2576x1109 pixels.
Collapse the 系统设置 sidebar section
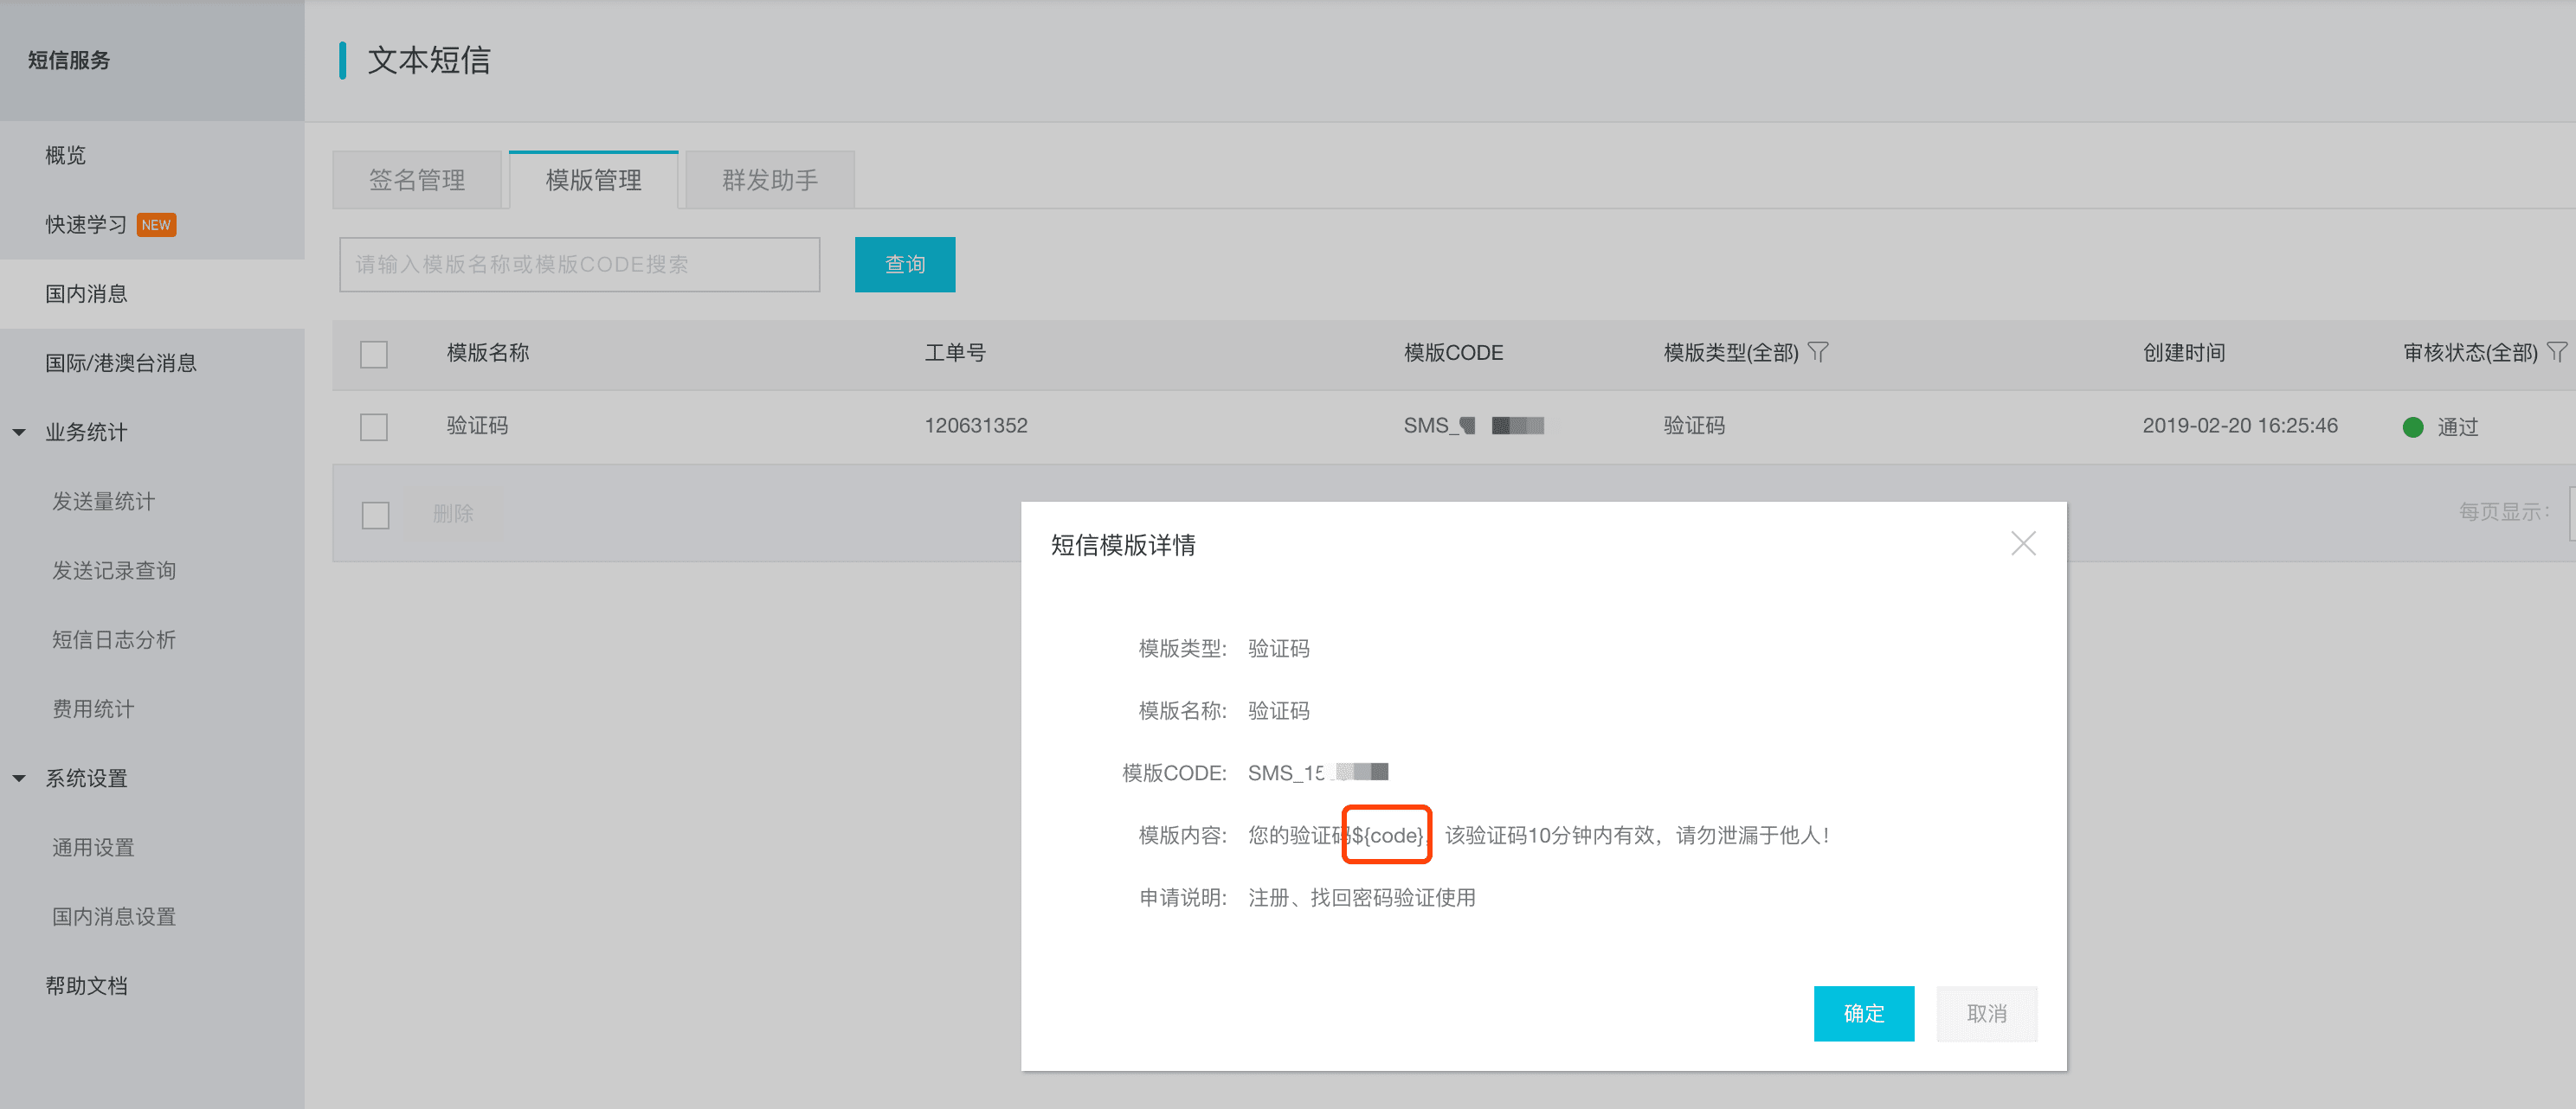point(19,779)
